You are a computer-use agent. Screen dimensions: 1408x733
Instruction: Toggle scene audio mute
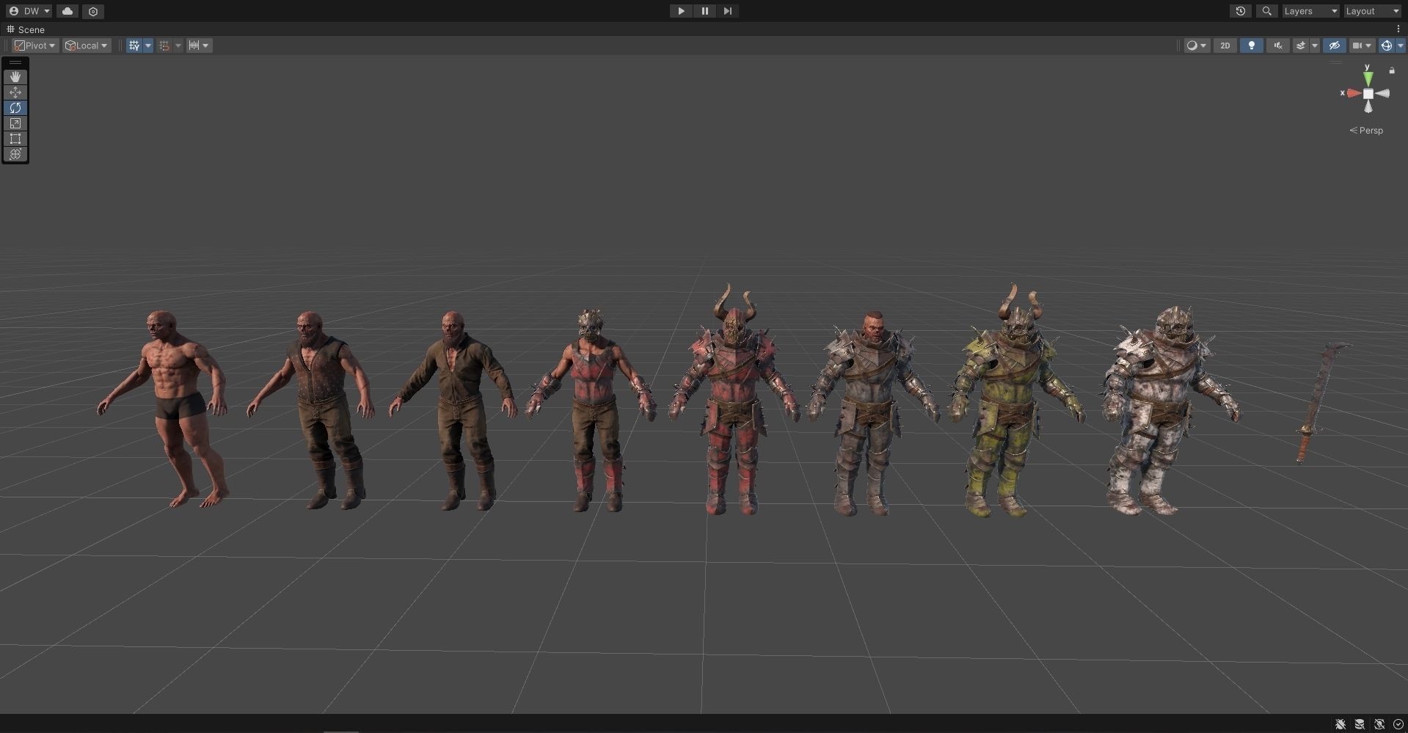[1278, 45]
